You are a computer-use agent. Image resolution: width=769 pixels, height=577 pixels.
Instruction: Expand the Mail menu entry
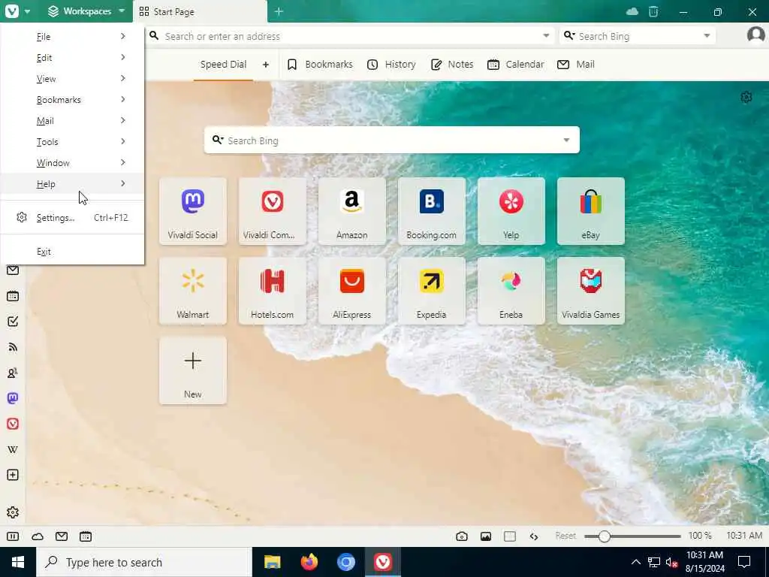coord(72,121)
